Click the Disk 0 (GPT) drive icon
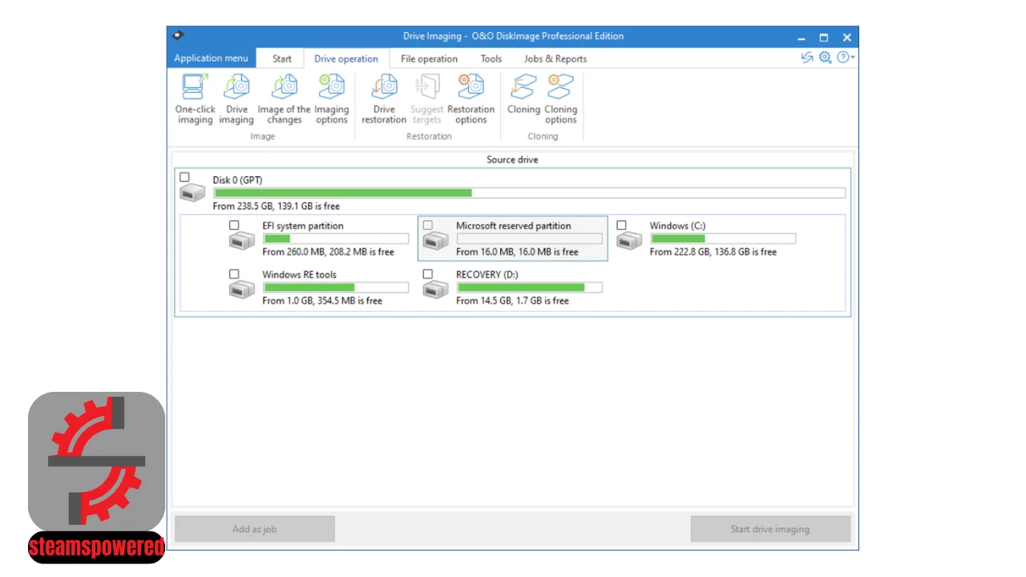The height and width of the screenshot is (577, 1026). [192, 194]
